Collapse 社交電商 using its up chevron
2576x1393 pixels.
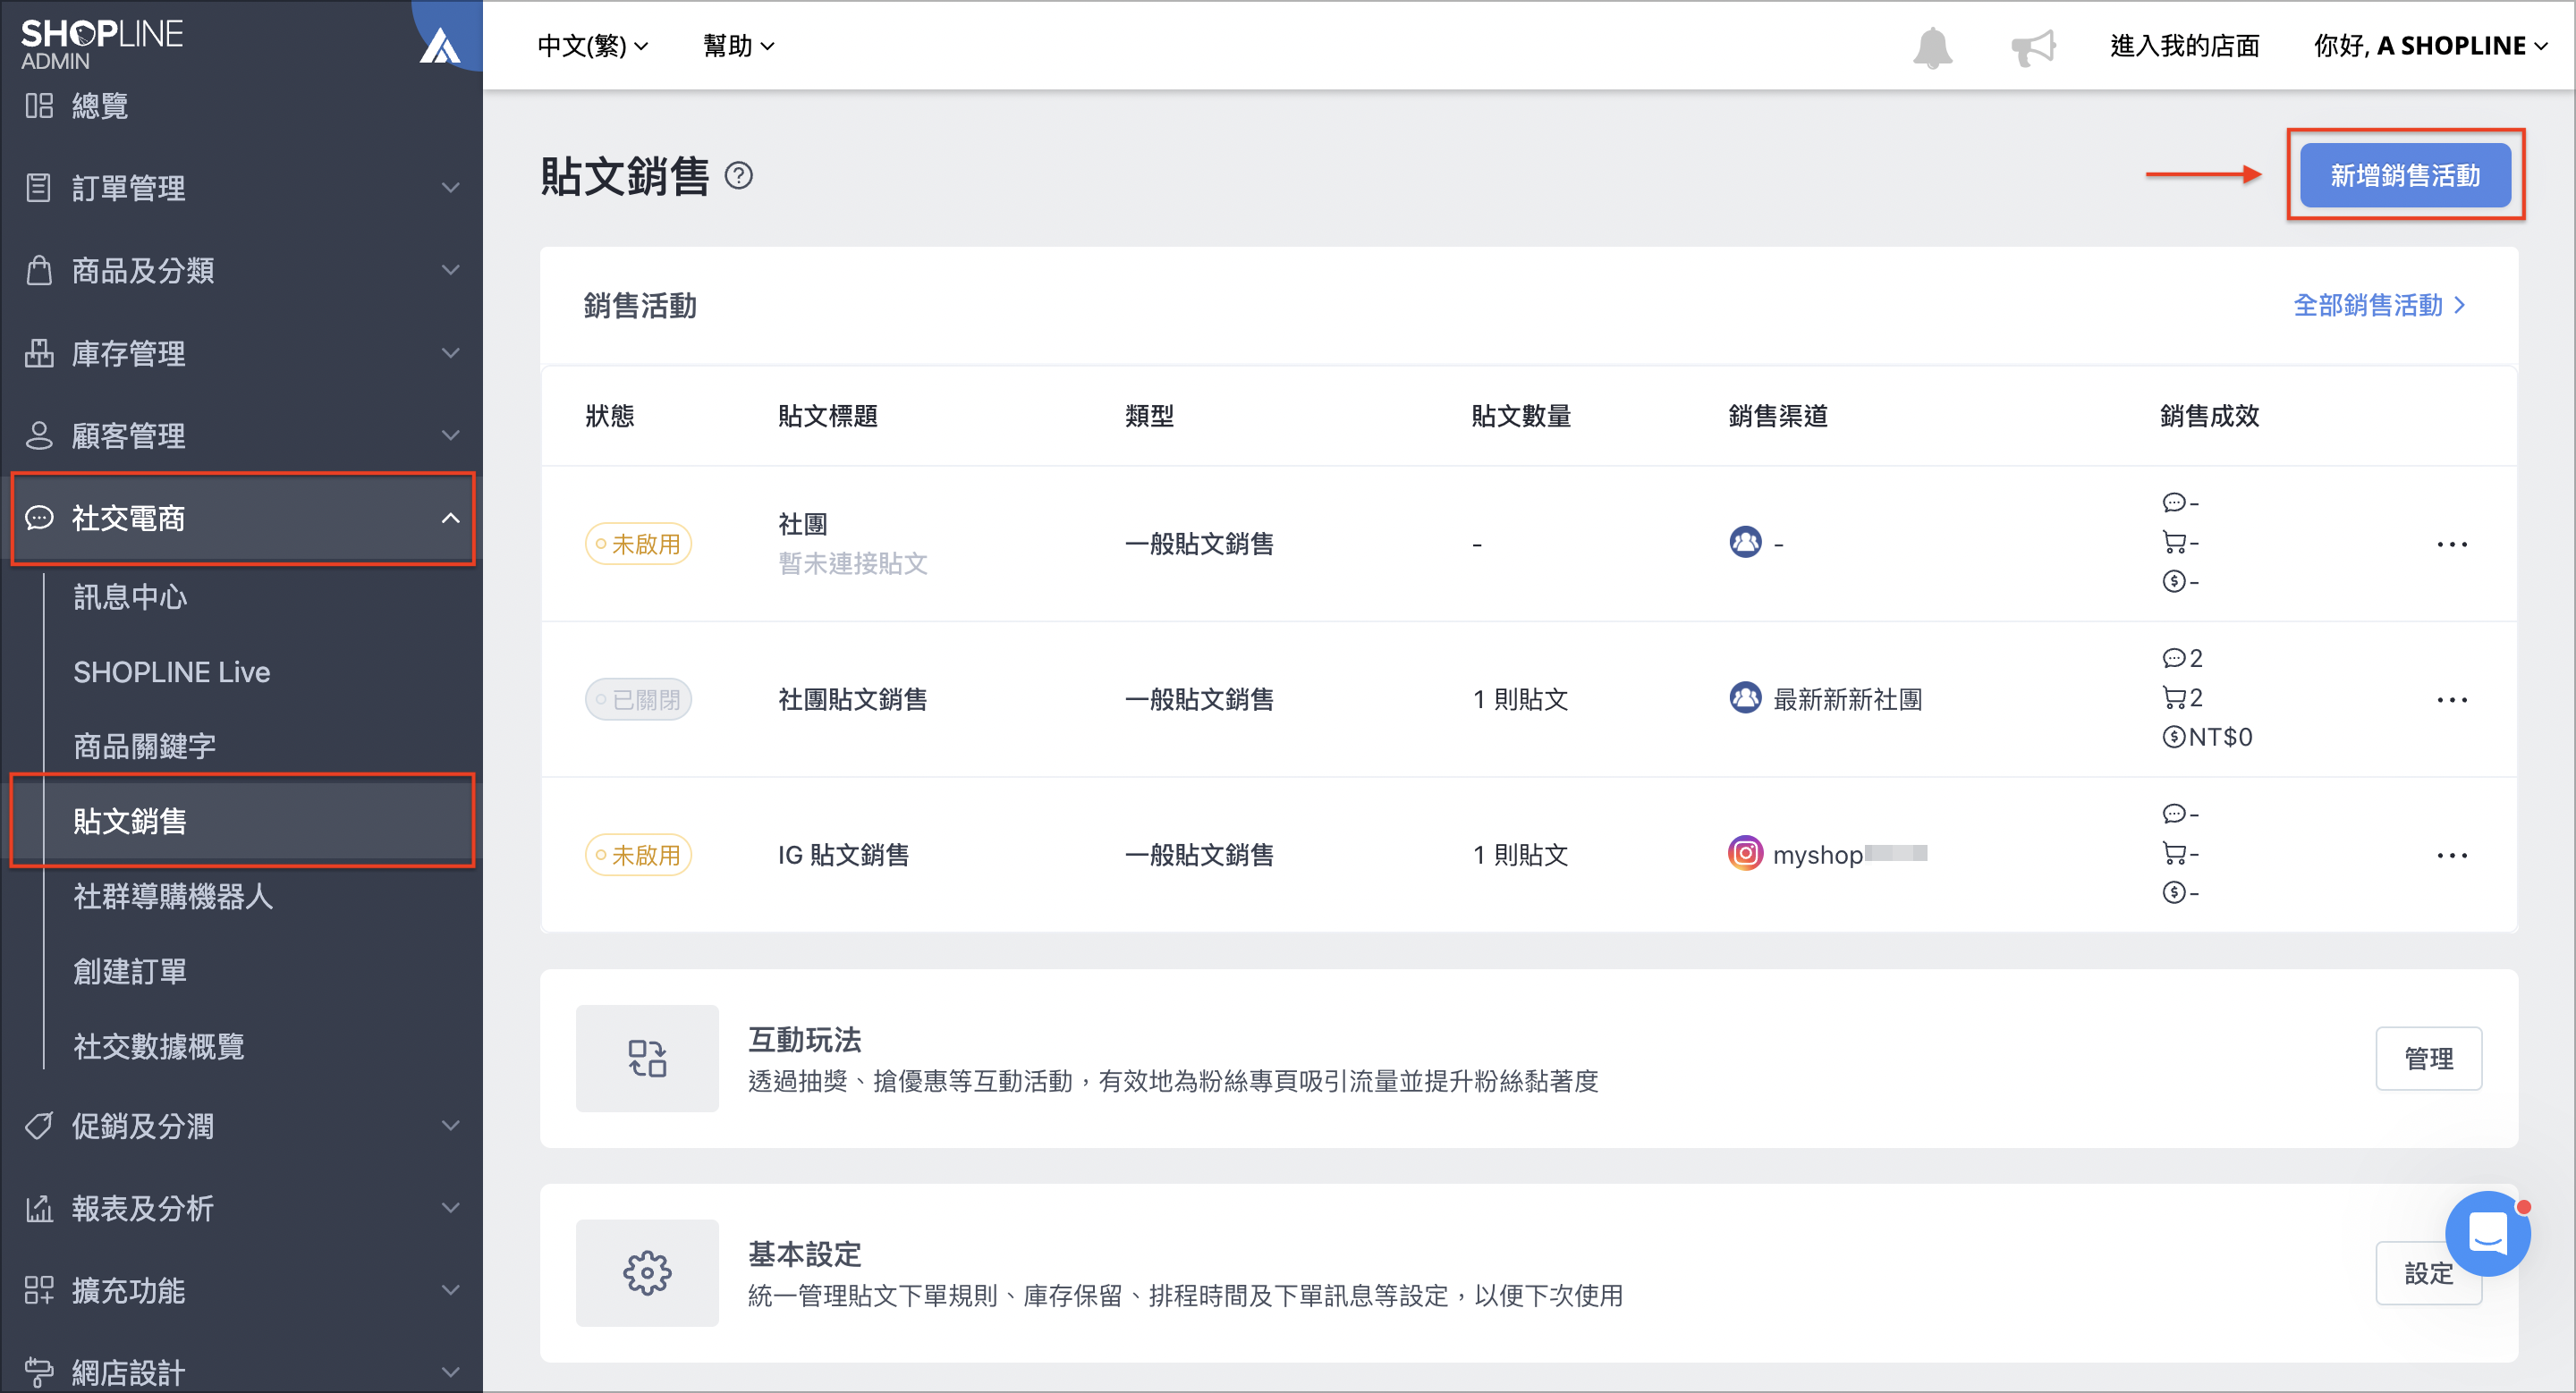click(451, 518)
